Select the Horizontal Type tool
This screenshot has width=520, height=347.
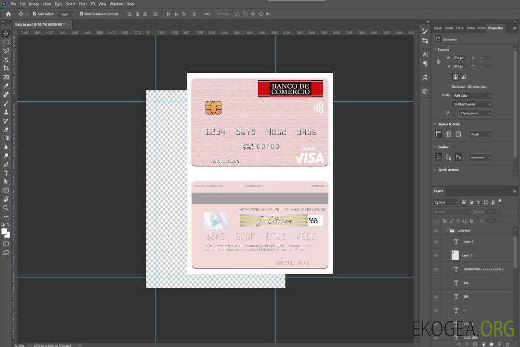click(x=6, y=173)
